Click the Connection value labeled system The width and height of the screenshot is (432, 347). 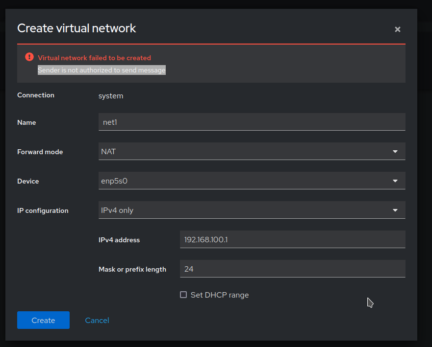point(111,96)
